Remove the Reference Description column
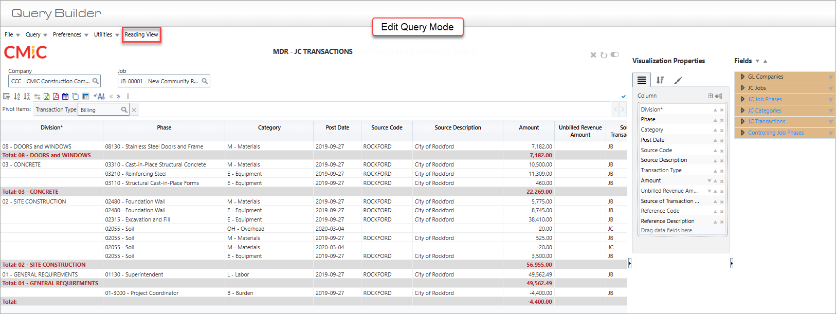The image size is (836, 314). (722, 222)
